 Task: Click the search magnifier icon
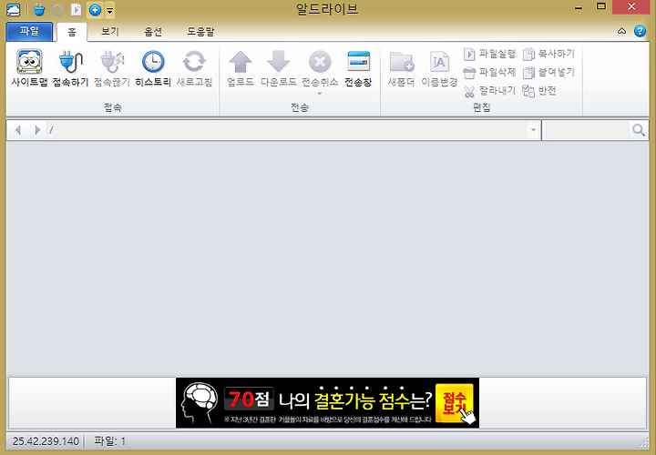click(x=639, y=130)
